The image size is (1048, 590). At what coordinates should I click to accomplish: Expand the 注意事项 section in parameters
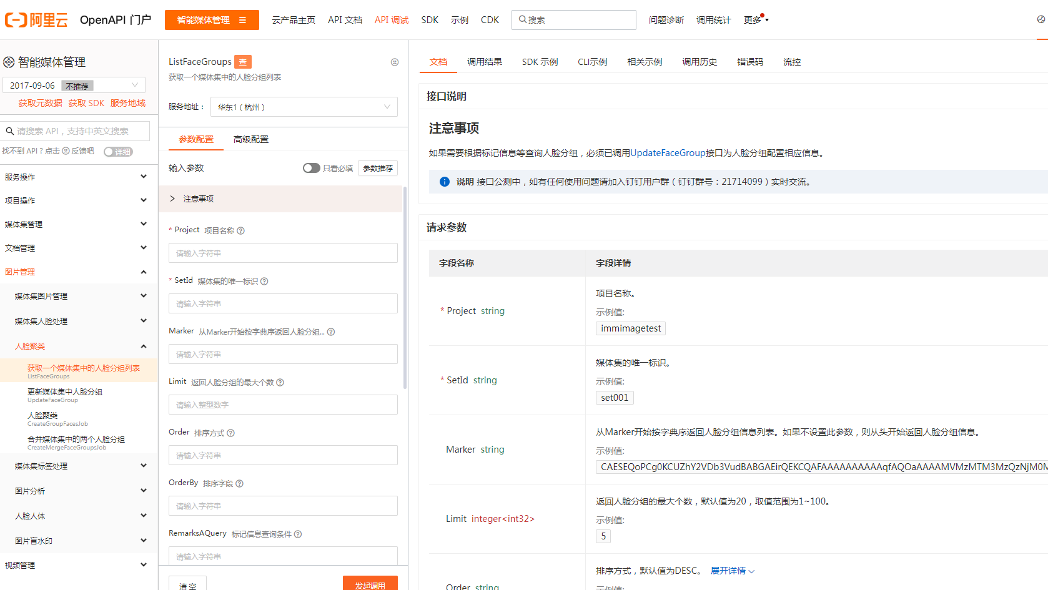tap(280, 199)
